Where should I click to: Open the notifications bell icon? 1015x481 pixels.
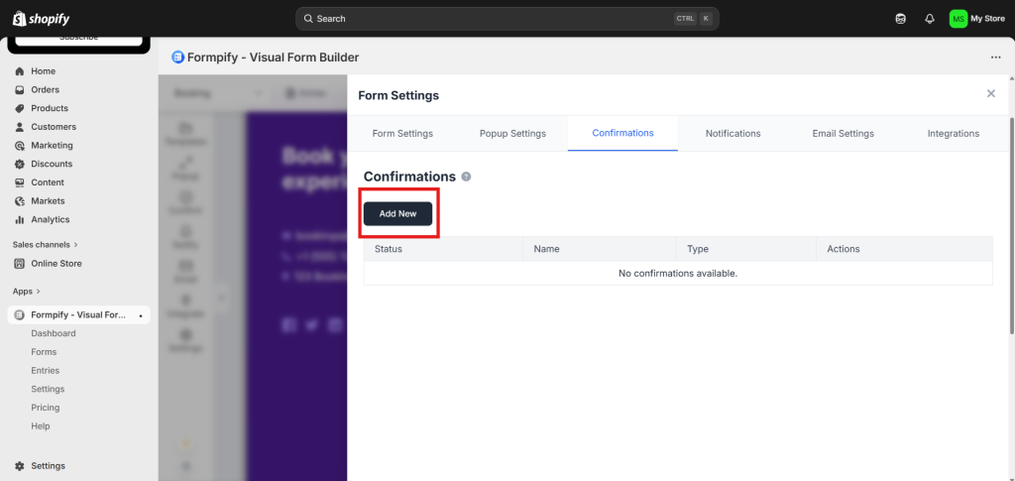coord(929,18)
